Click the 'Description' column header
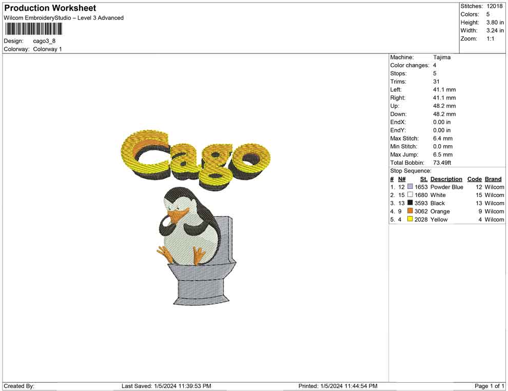 (x=446, y=179)
